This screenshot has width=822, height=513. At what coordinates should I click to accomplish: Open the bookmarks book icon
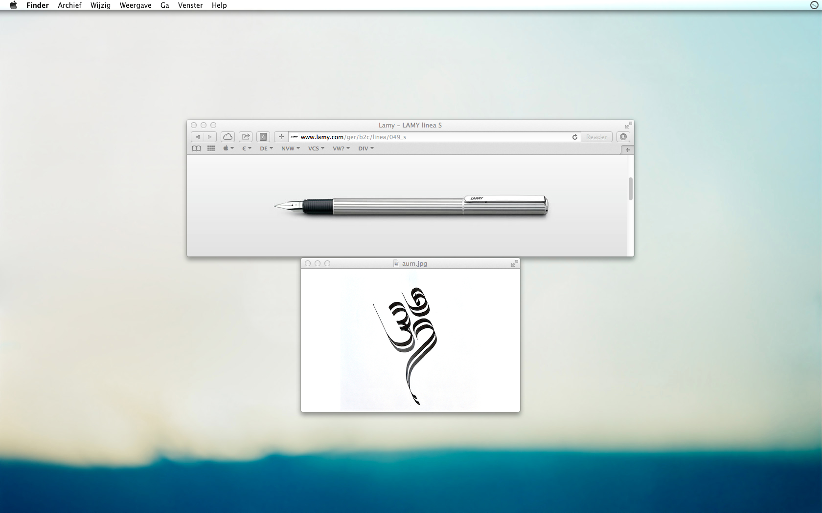coord(197,149)
